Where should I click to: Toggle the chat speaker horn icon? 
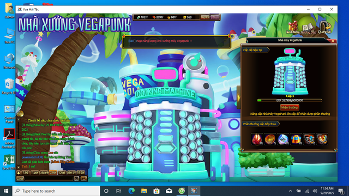20,114
